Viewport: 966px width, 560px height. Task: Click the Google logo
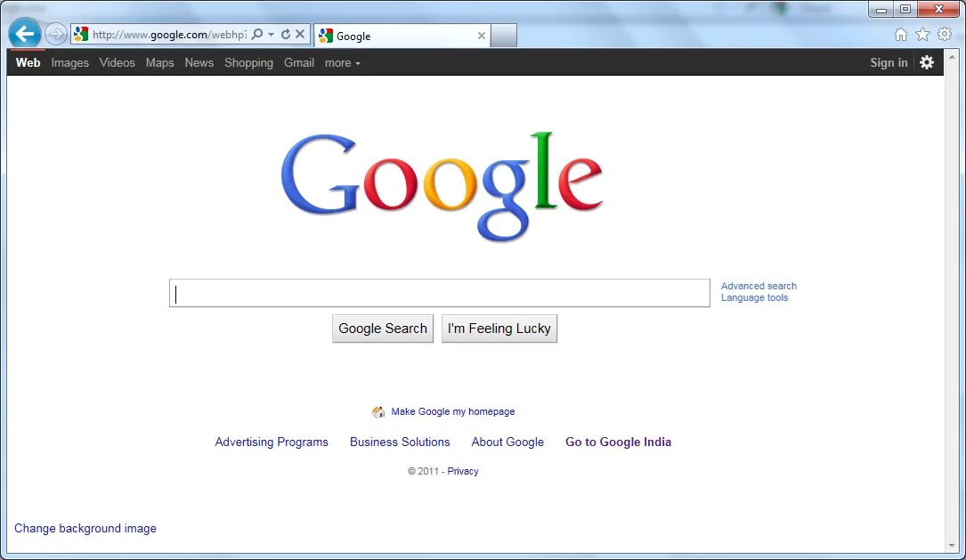[441, 186]
